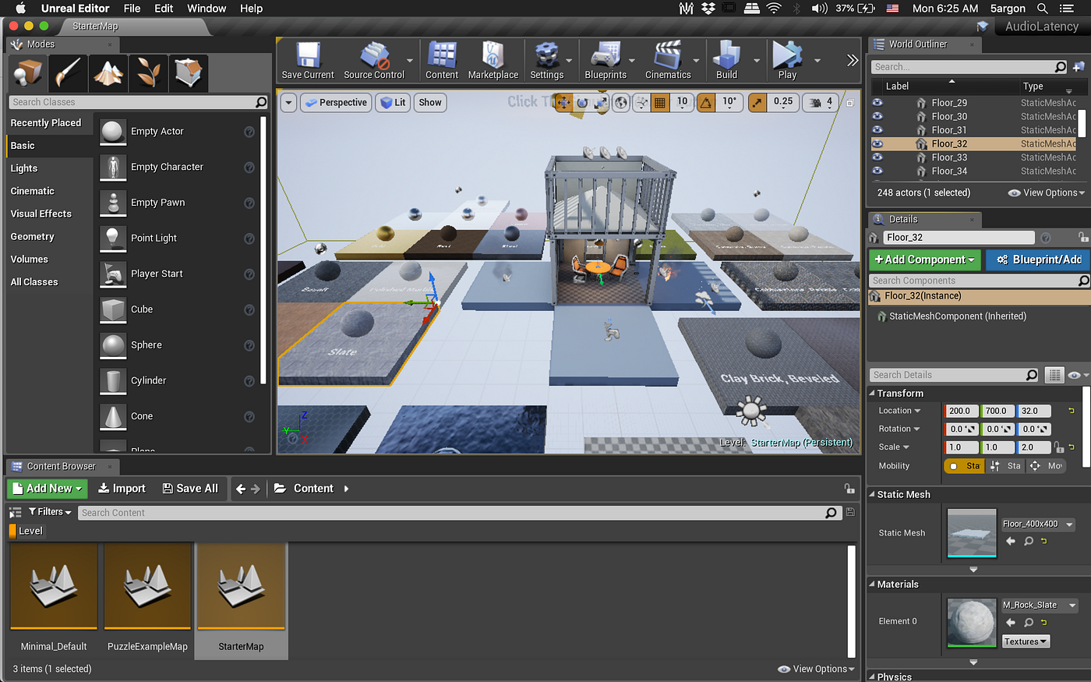Toggle visibility of Floor_31
Image resolution: width=1091 pixels, height=682 pixels.
pyautogui.click(x=877, y=129)
